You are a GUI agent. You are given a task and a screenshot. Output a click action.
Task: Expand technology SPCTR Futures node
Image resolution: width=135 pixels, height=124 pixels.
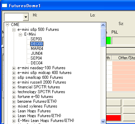14,92
